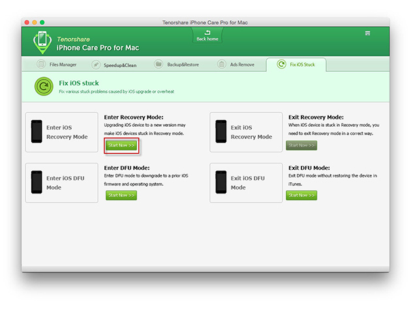Click the Back home button
Screen dimensions: 411x309
tap(207, 35)
